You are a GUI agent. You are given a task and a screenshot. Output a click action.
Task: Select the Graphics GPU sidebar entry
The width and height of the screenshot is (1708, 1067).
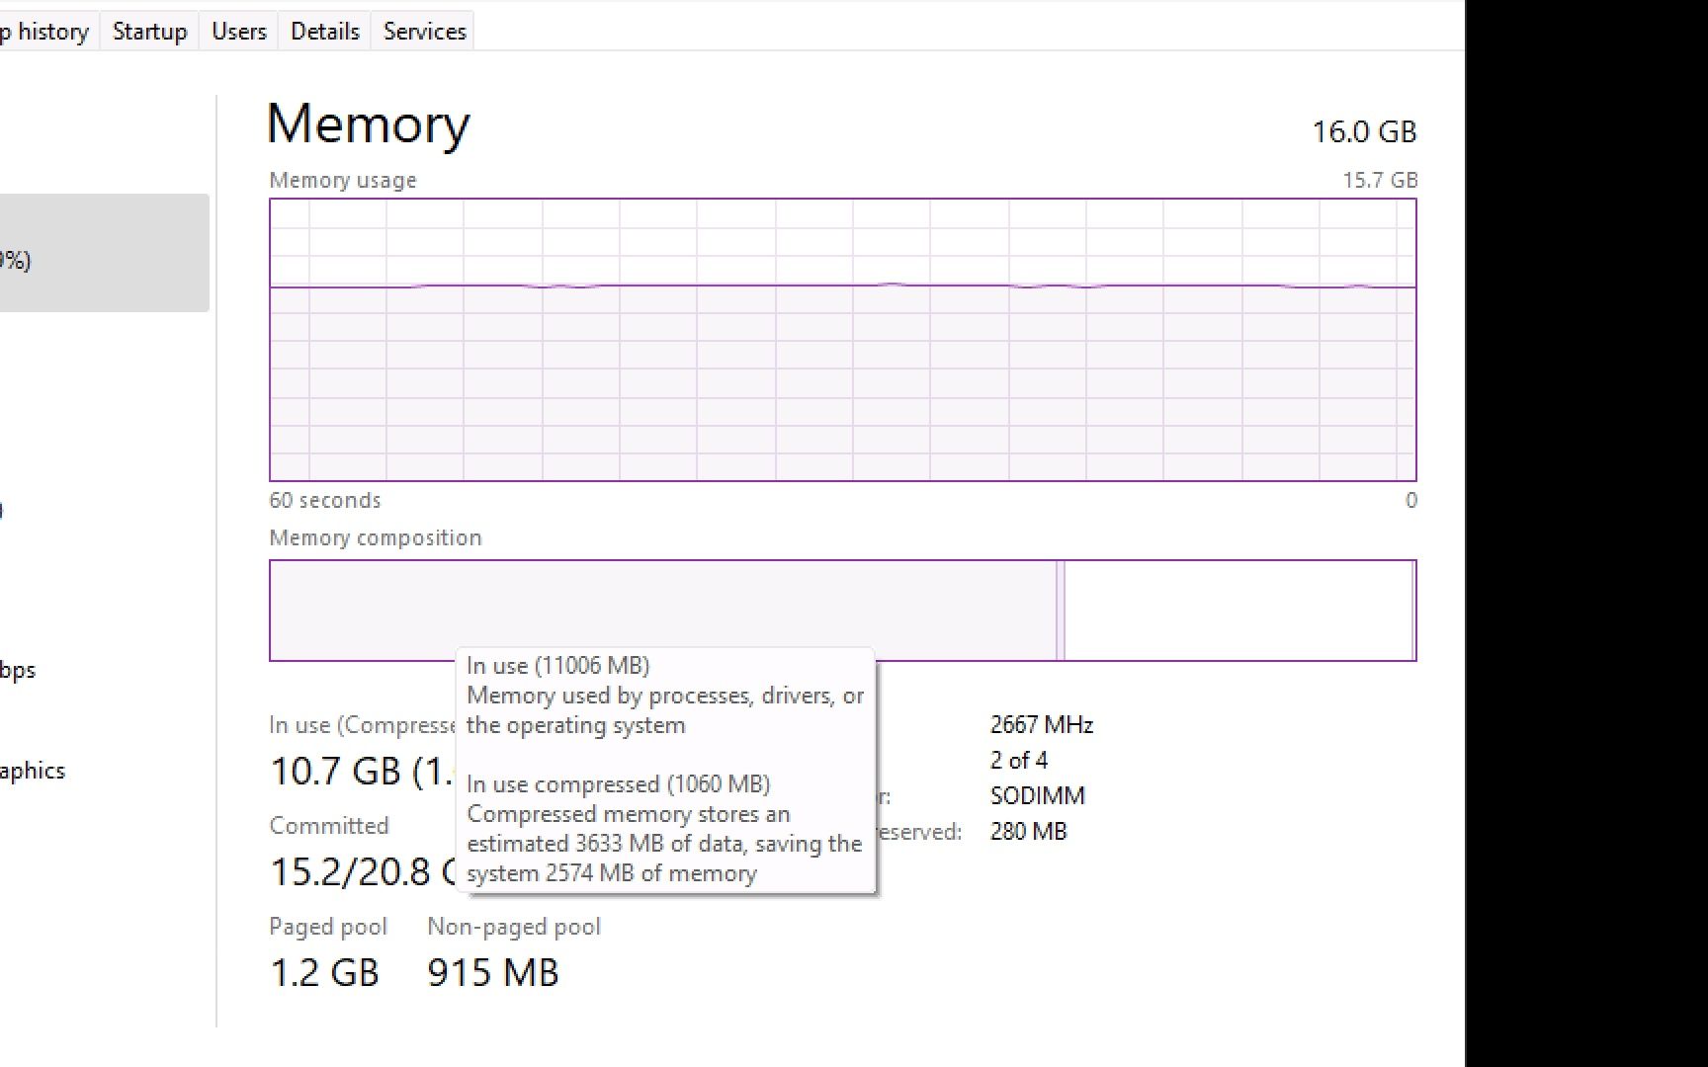pyautogui.click(x=32, y=771)
